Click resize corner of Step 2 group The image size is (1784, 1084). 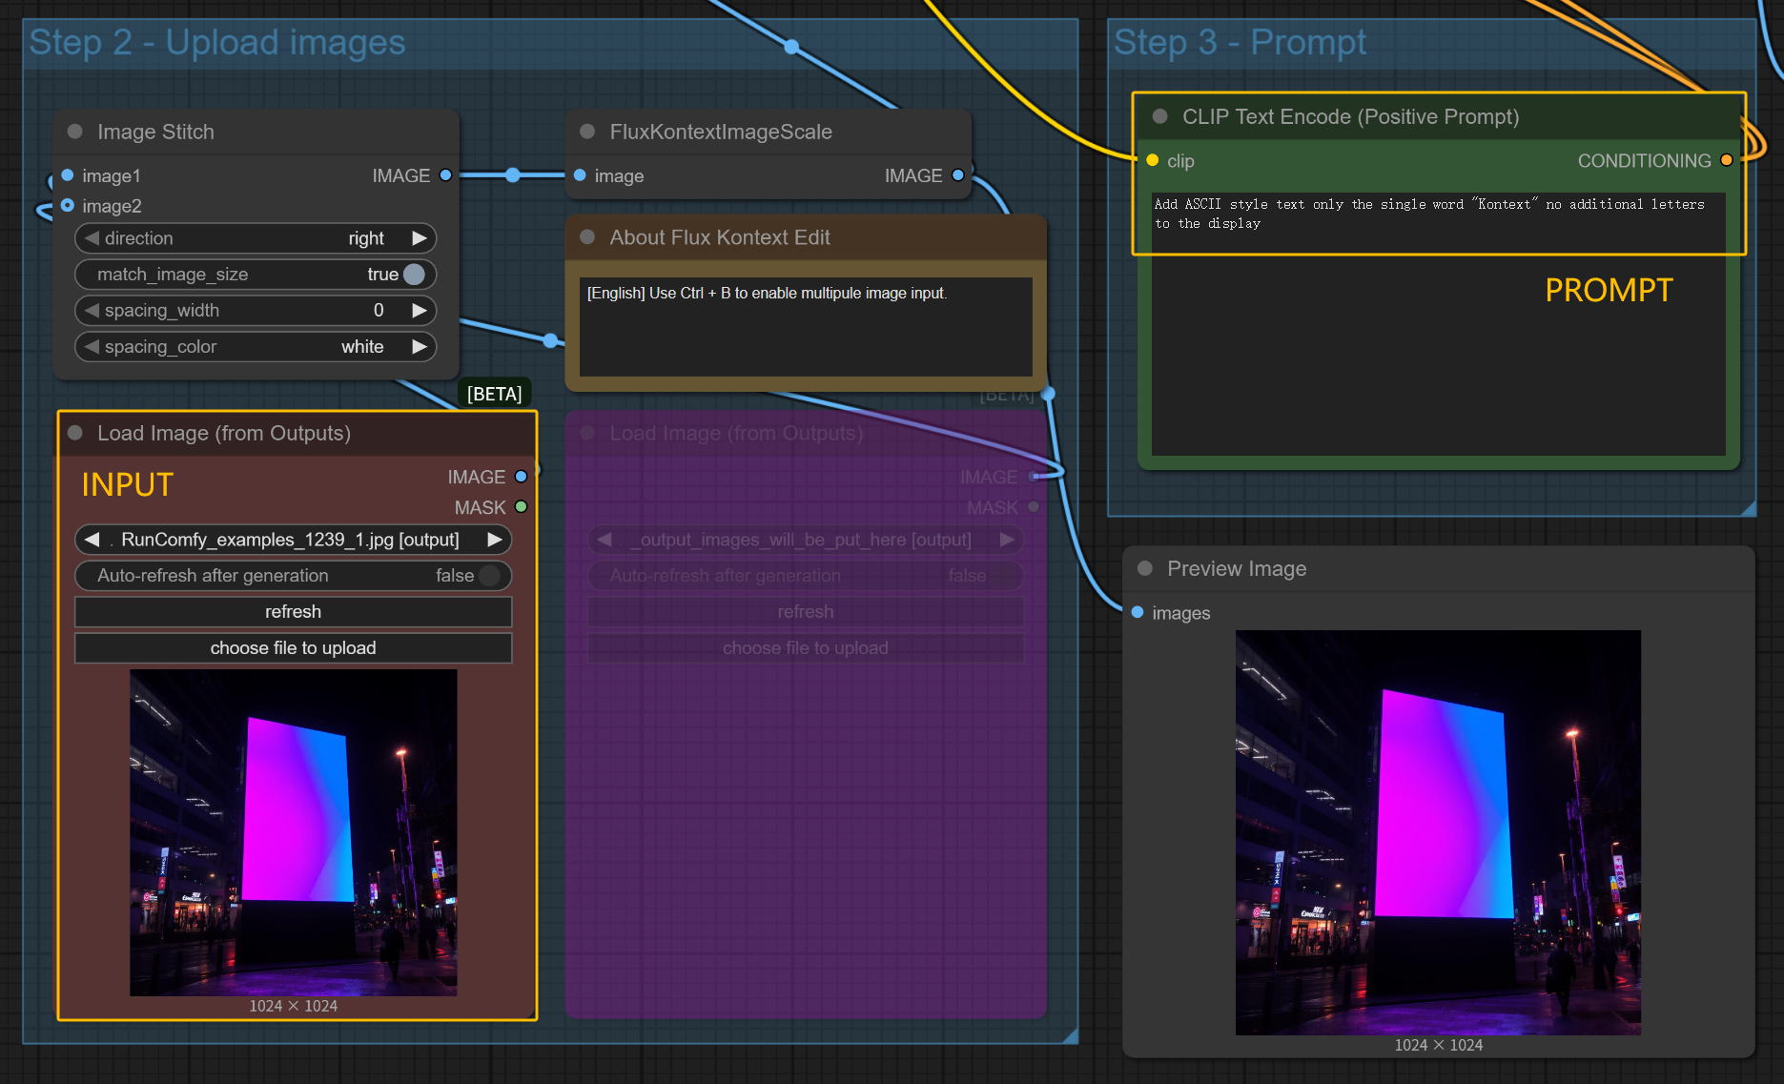(x=1070, y=1035)
